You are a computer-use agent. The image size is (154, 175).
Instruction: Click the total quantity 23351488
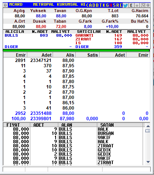pyautogui.click(x=41, y=113)
